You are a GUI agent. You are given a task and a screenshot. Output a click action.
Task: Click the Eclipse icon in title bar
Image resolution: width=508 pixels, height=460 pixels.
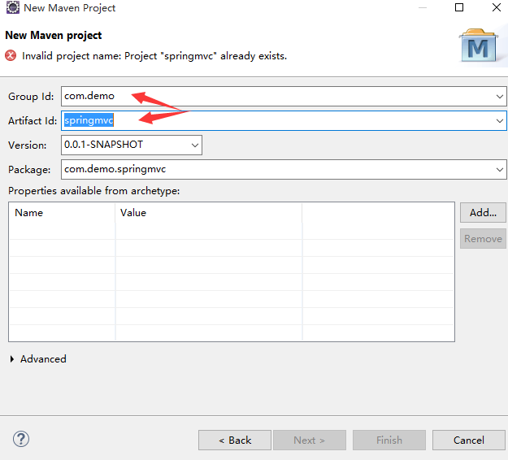(x=13, y=7)
